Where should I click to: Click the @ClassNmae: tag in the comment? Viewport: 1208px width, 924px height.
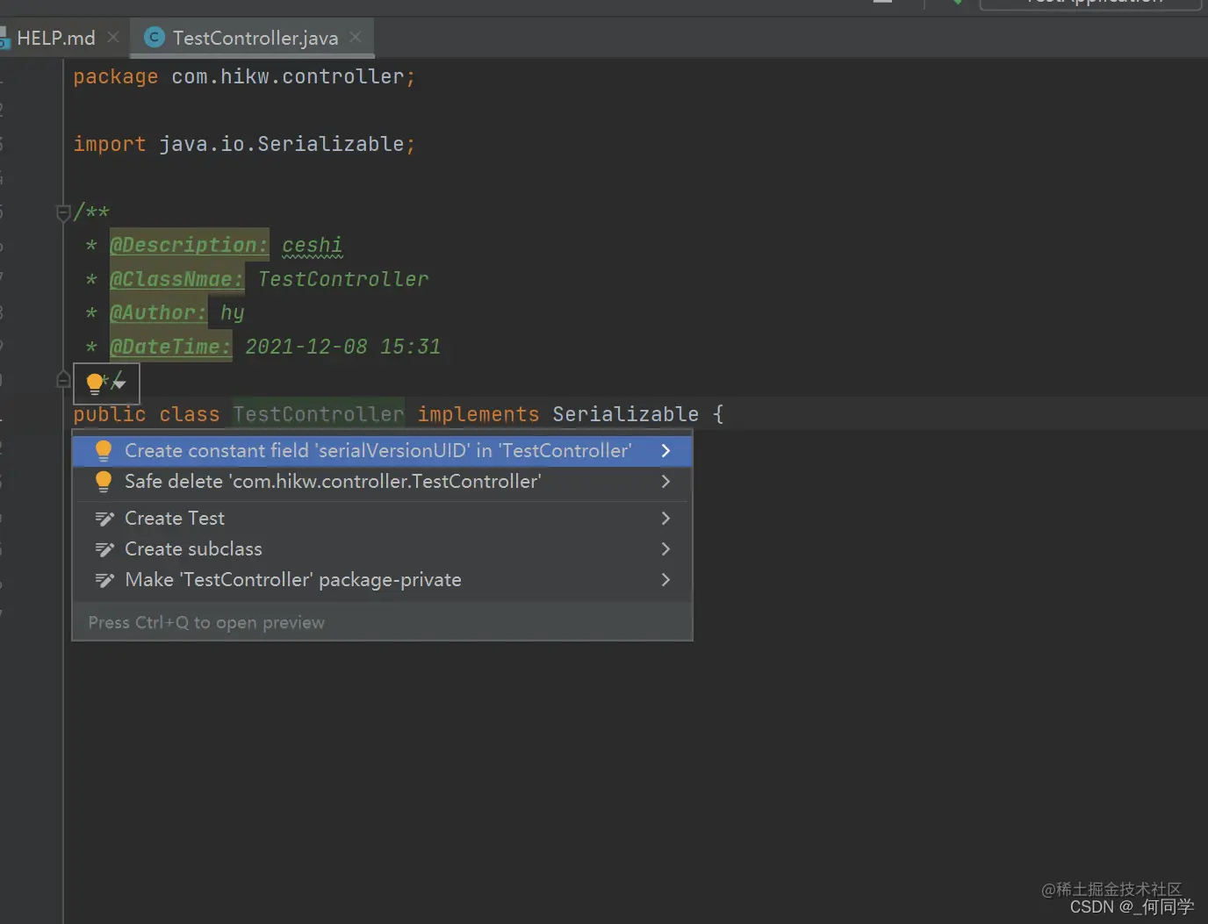pyautogui.click(x=176, y=279)
